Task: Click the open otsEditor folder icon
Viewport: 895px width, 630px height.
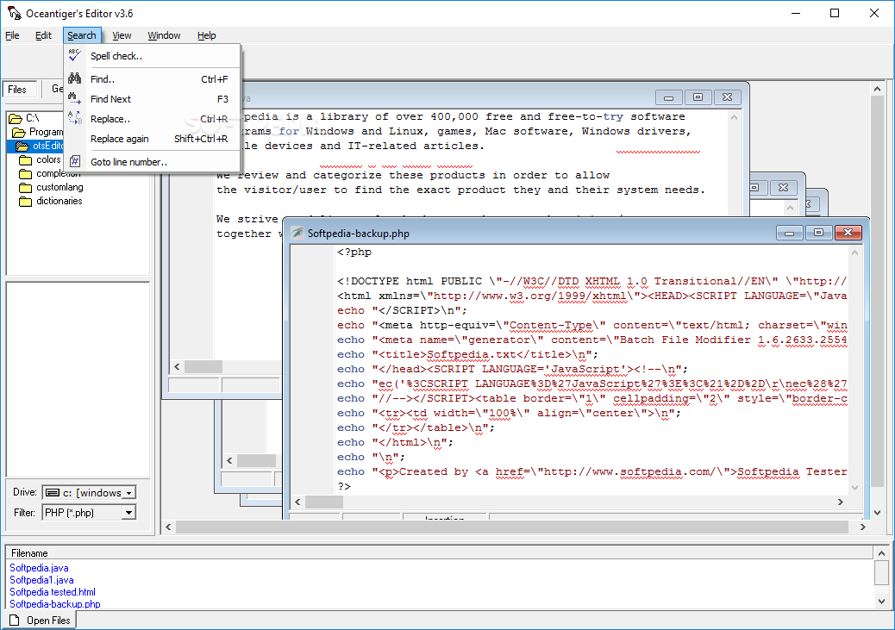Action: click(x=22, y=147)
